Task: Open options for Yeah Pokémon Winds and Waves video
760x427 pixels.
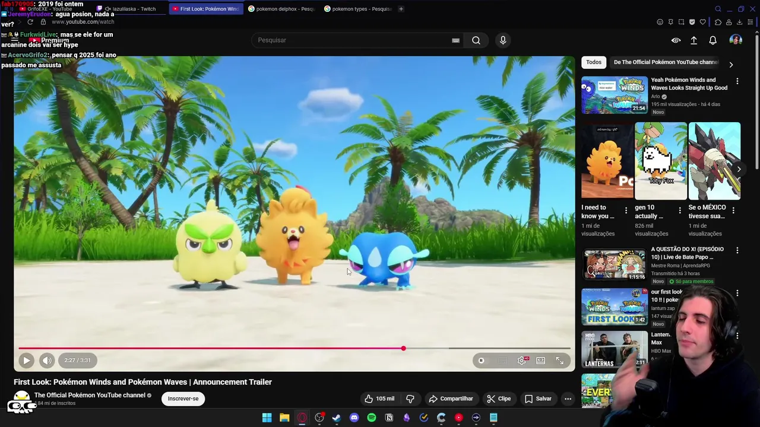Action: (x=737, y=81)
